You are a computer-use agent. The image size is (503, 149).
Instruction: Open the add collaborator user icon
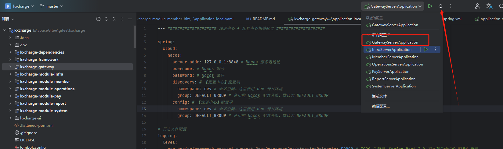coord(478,6)
